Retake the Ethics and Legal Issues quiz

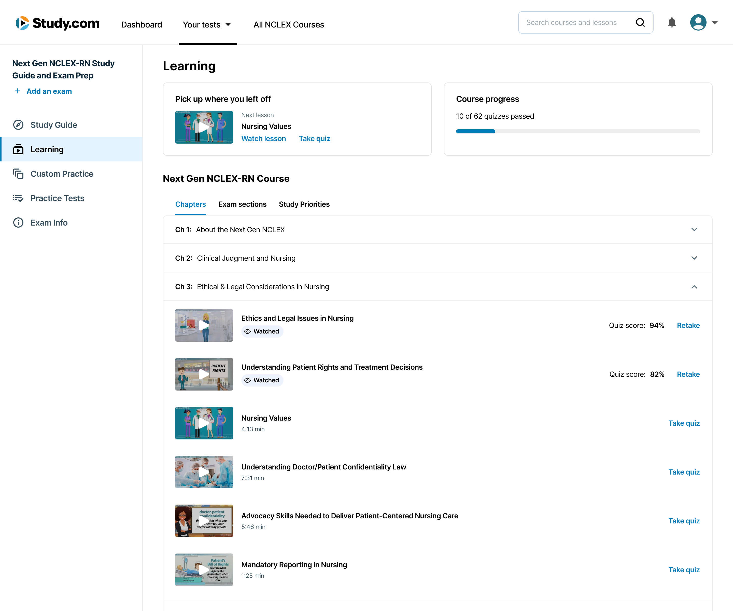[688, 325]
